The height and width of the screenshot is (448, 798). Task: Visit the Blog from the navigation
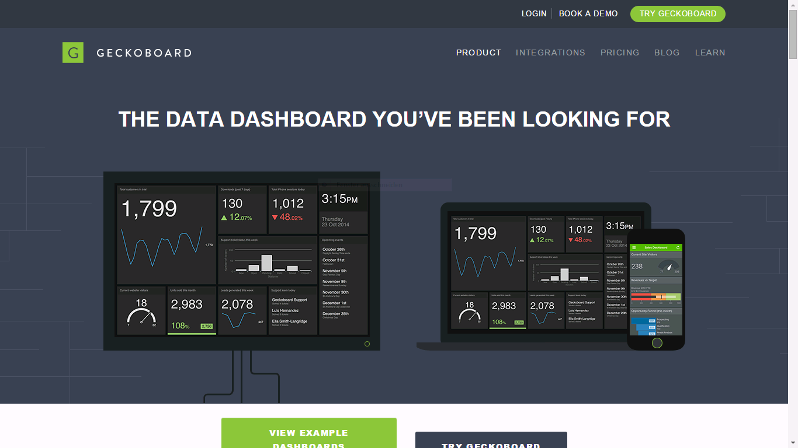(667, 52)
